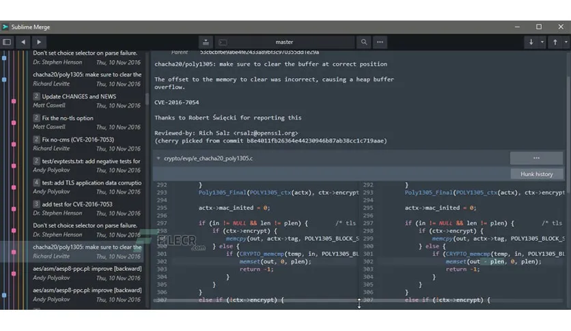Click the badge 2 on 'test/evptests.txt' commit
This screenshot has width=571, height=331.
coord(36,161)
